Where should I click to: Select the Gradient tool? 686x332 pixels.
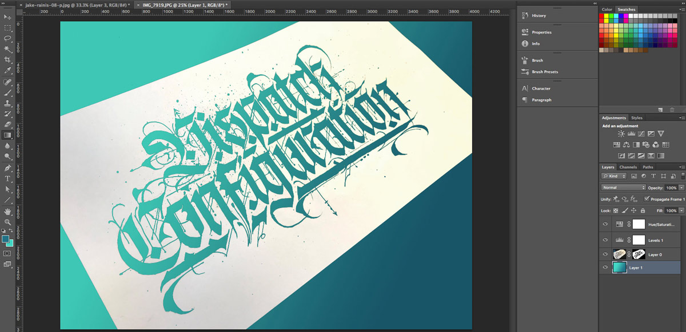click(7, 135)
